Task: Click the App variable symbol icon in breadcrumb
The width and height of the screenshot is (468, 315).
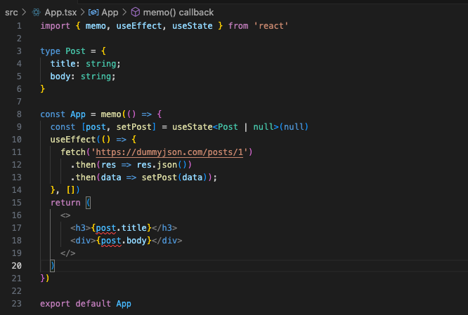Action: [x=93, y=13]
